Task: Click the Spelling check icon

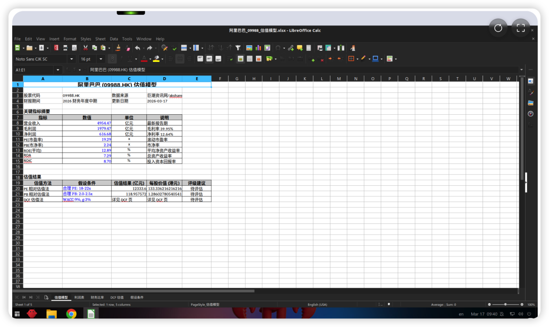Action: point(174,48)
